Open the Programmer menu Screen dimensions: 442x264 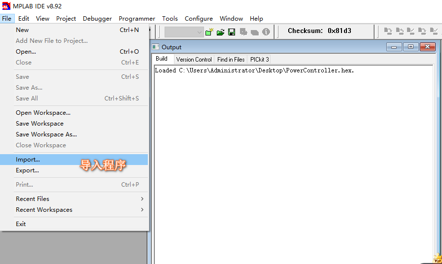136,19
